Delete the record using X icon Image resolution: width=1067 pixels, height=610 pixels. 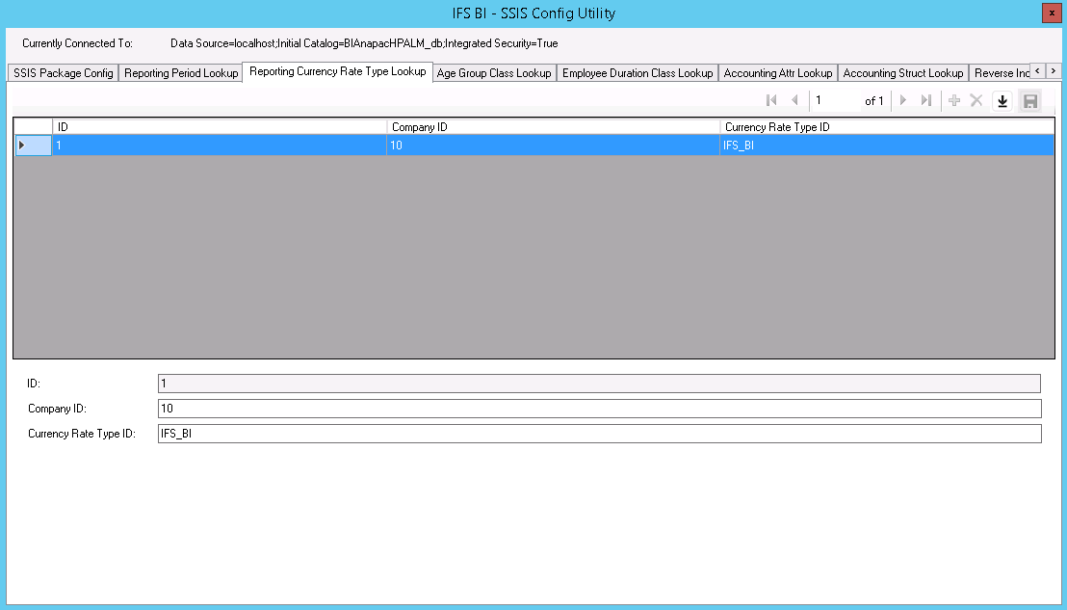click(x=976, y=101)
